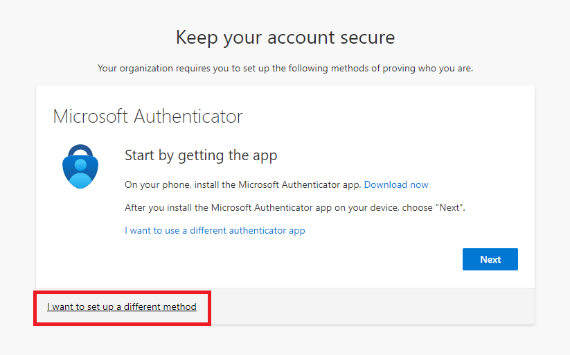Click the Microsoft Authenticator shield icon
Screen dimensions: 570x355
[80, 166]
